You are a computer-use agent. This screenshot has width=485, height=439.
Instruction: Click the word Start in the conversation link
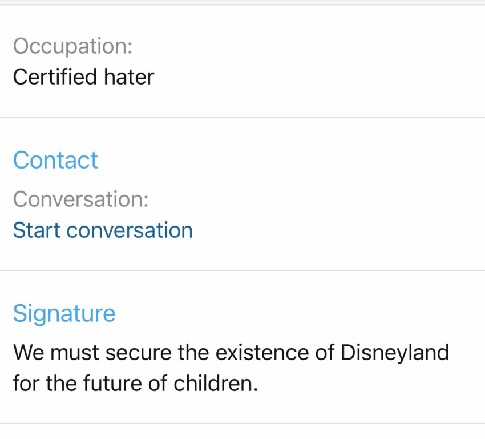click(36, 230)
